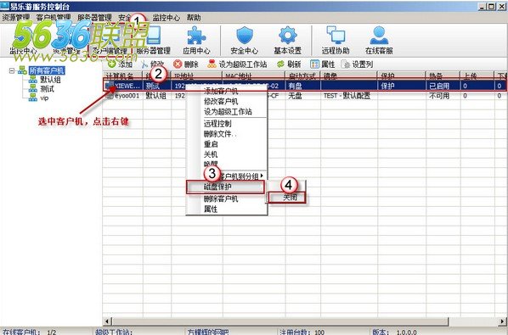Click 设为超级工作站 toolbar button
This screenshot has width=508, height=335.
238,64
